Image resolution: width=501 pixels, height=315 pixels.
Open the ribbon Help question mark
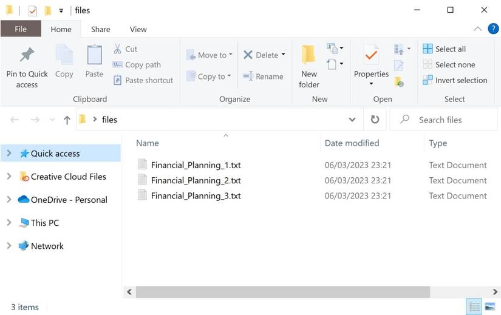(493, 29)
